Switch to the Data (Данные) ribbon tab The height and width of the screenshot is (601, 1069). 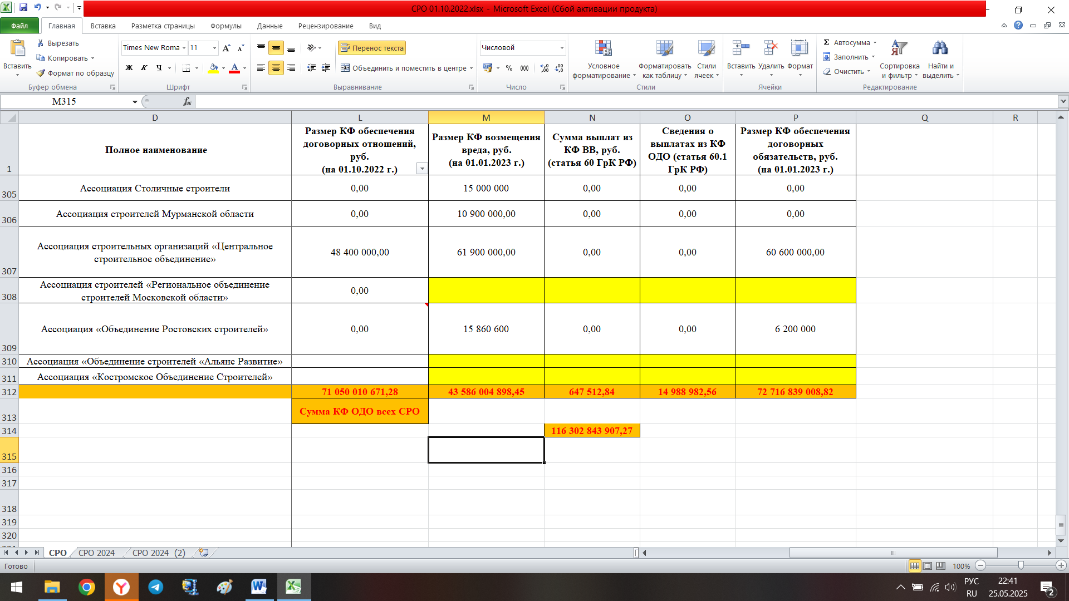tap(270, 26)
